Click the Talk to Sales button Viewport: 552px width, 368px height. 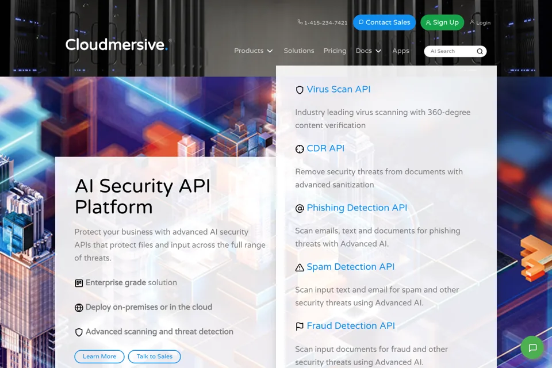point(155,356)
